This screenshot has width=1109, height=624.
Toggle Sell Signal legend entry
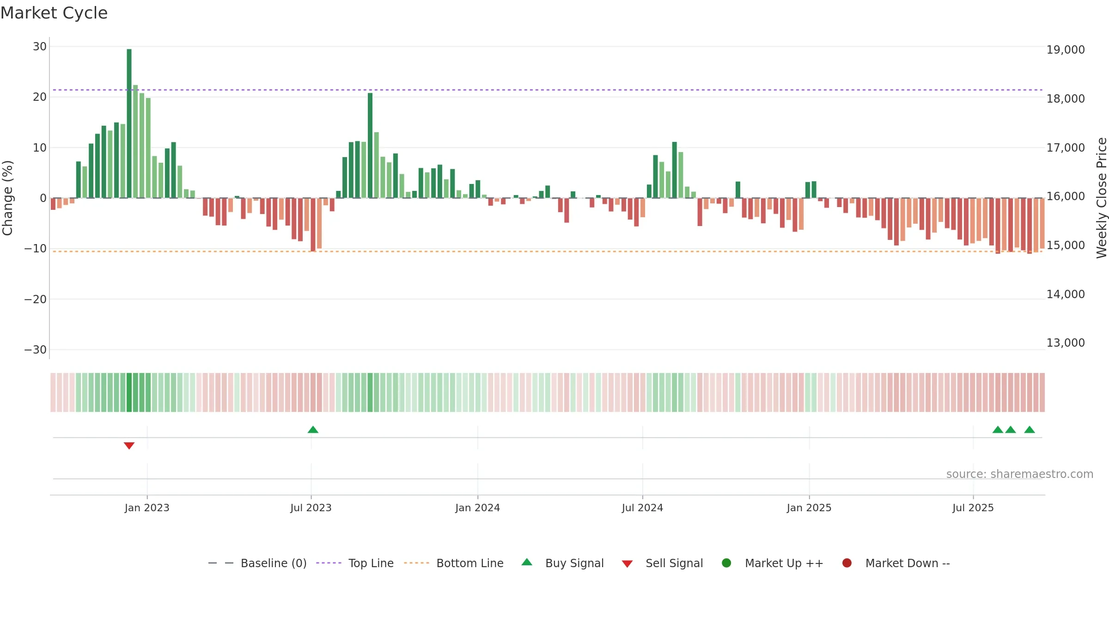tap(662, 563)
